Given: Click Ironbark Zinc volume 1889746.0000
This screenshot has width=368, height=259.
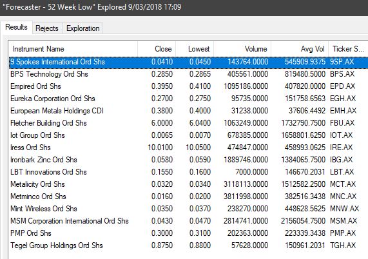Looking at the screenshot, I should click(x=246, y=160).
